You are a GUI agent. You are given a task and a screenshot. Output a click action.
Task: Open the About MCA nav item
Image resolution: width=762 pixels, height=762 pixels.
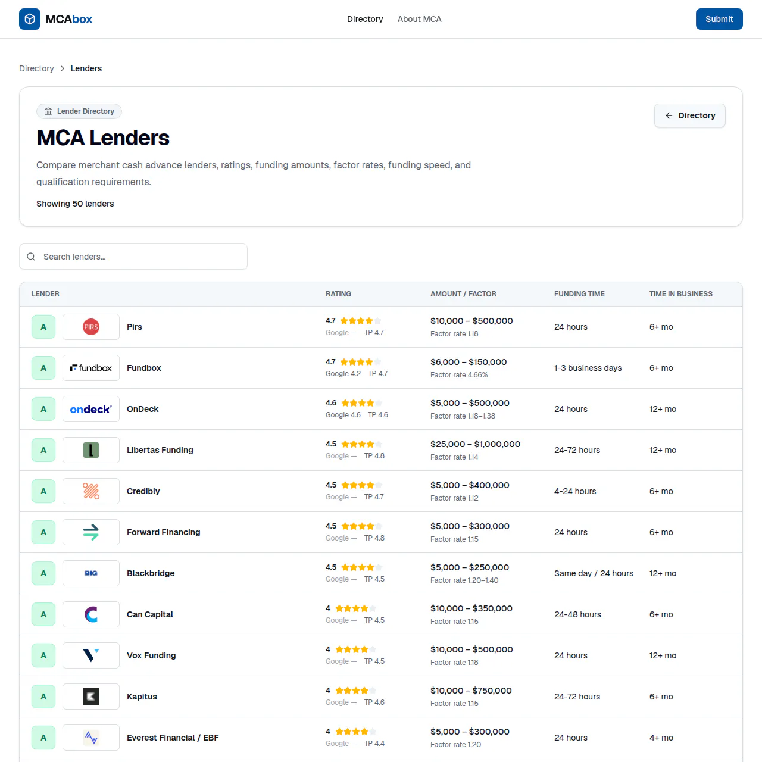[x=420, y=19]
